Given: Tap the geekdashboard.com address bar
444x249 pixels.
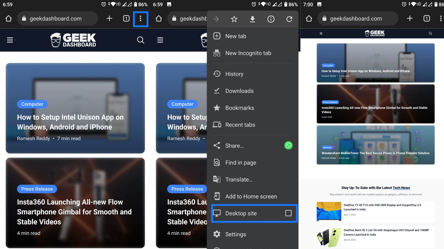Looking at the screenshot, I should coord(57,18).
